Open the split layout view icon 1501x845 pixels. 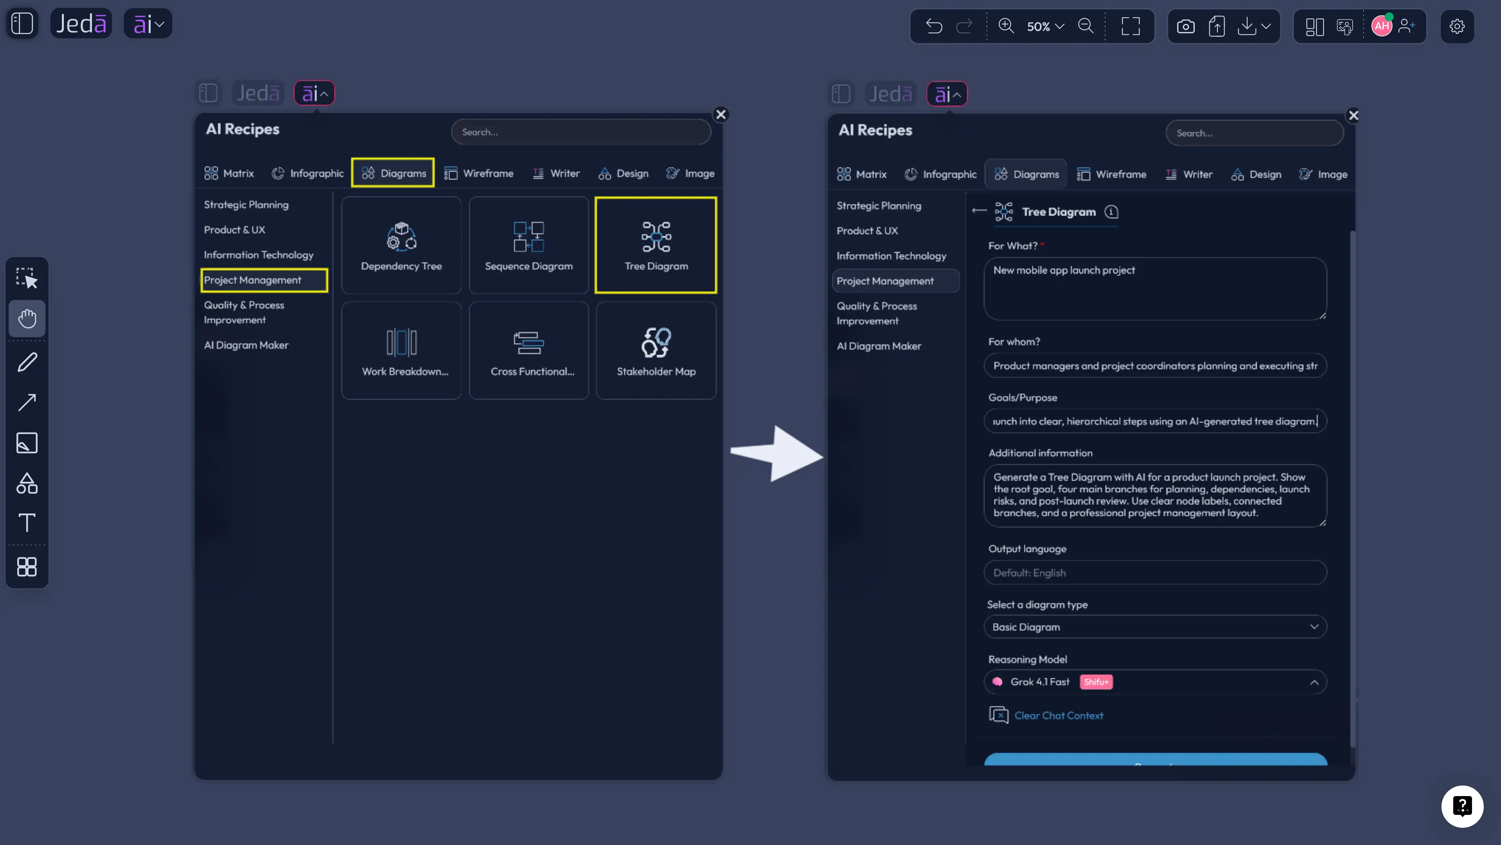1315,26
